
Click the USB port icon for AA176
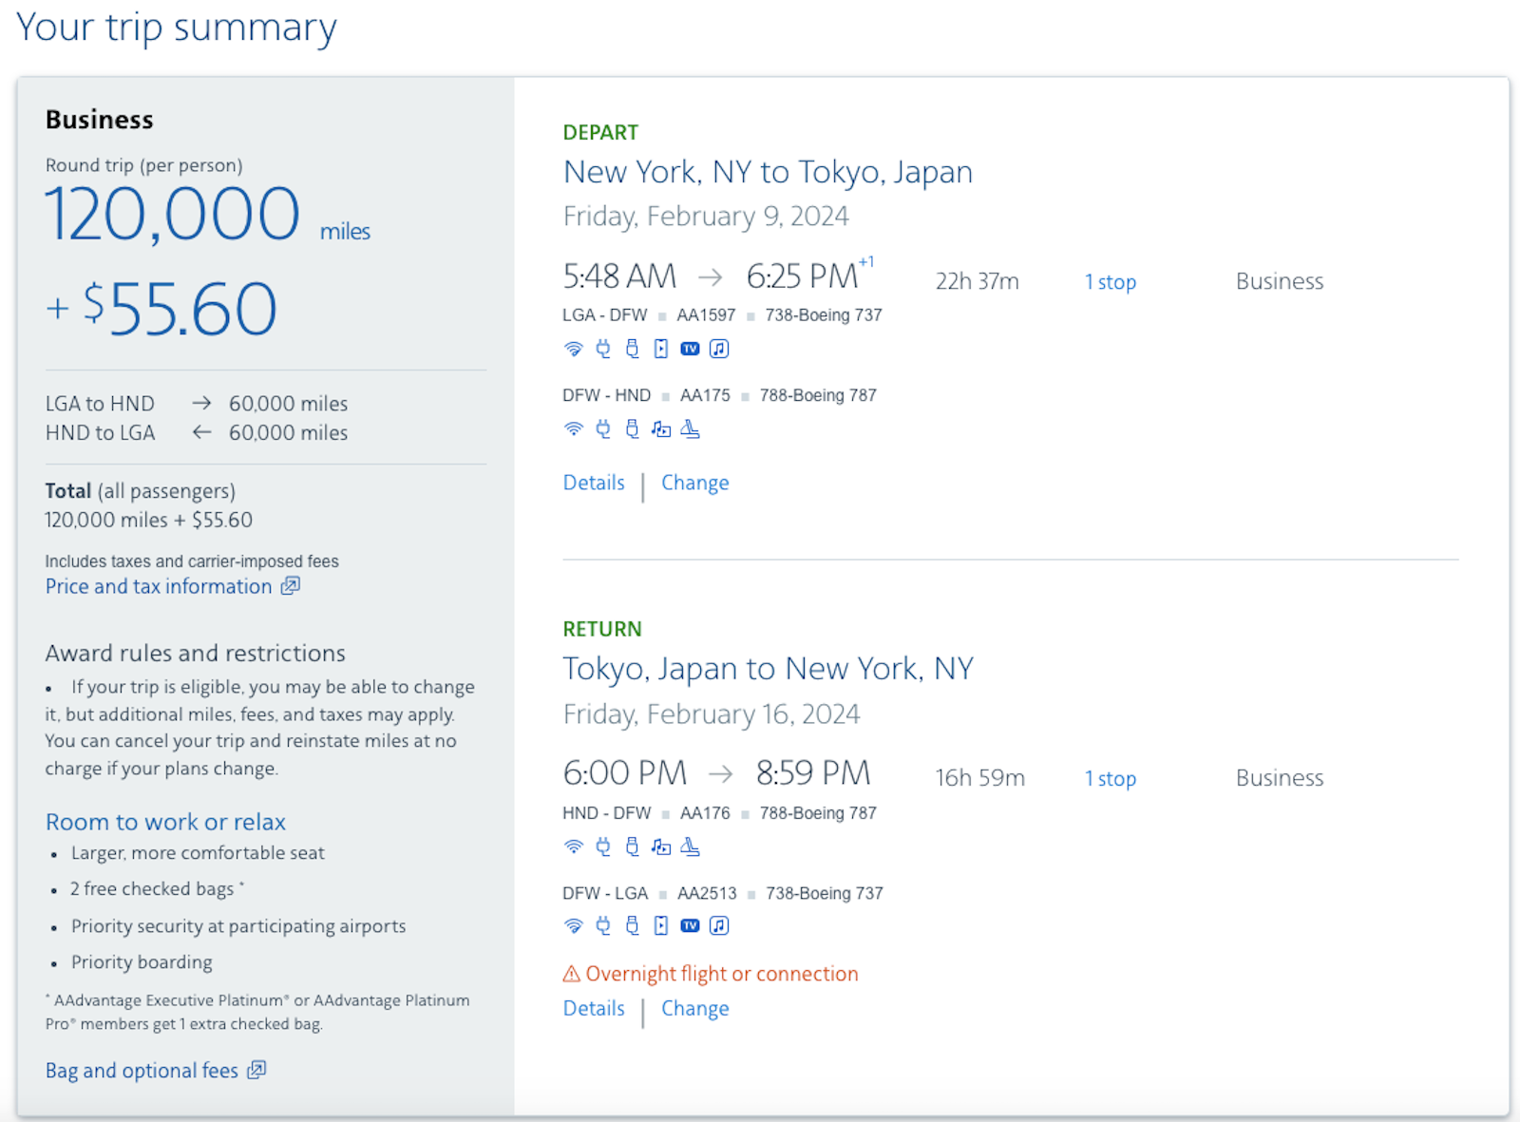pos(632,846)
